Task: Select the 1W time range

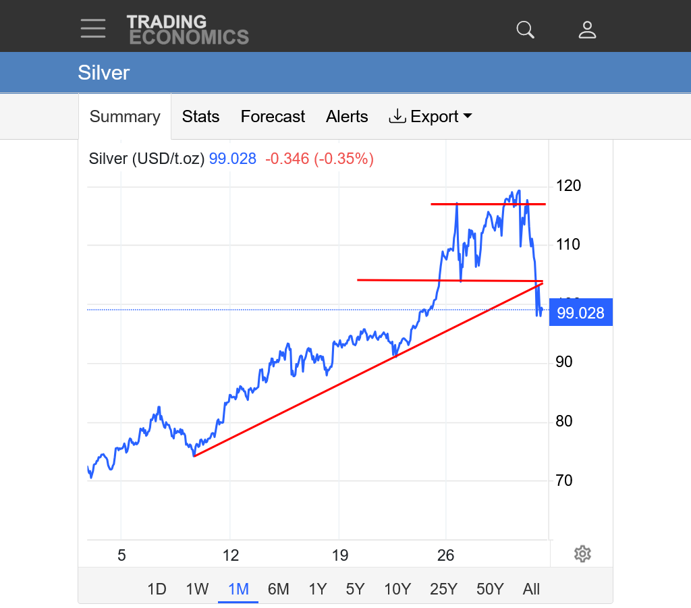Action: click(197, 589)
